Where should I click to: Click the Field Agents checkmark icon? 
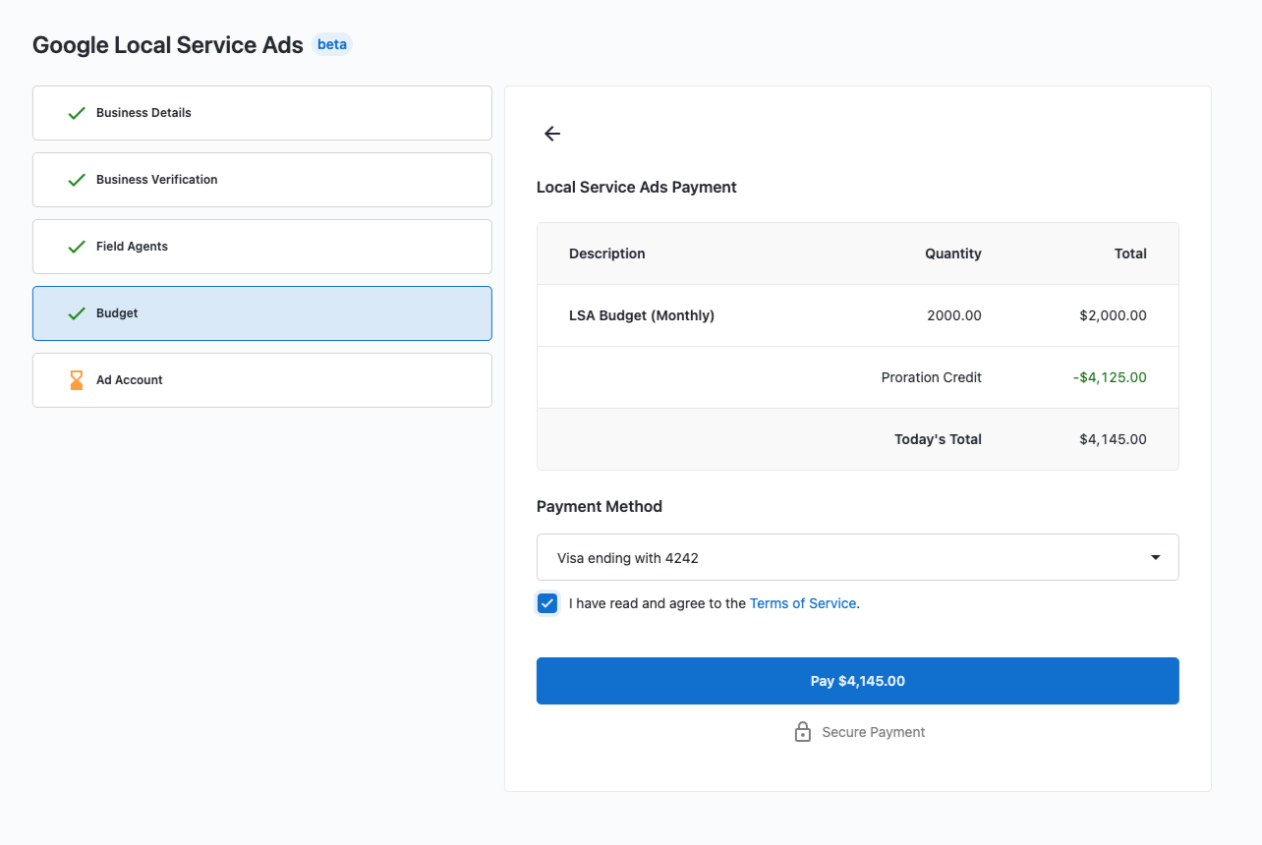77,247
